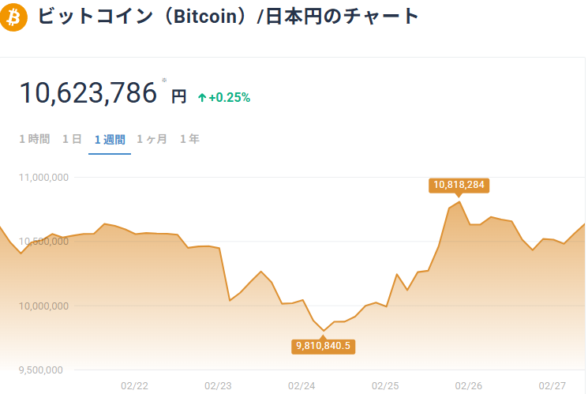
Task: Click the 02/27 date on the axis
Action: point(552,386)
